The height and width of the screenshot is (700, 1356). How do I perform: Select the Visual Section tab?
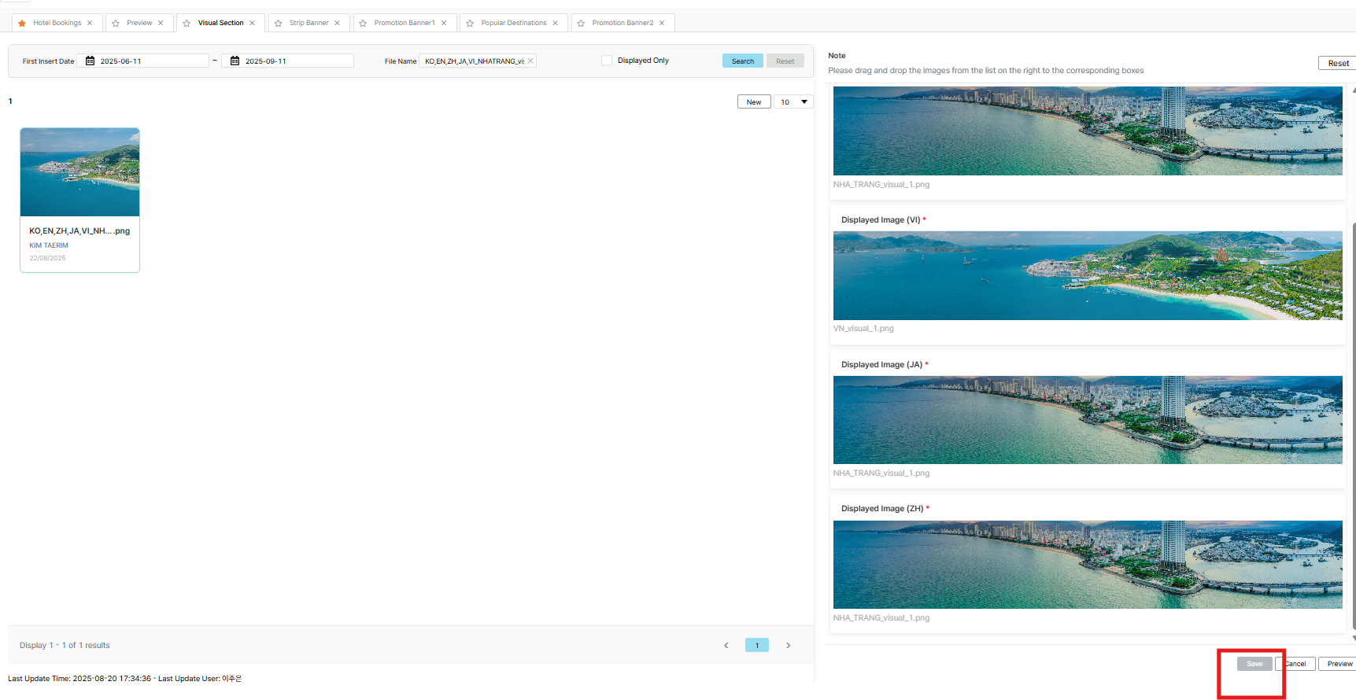220,23
